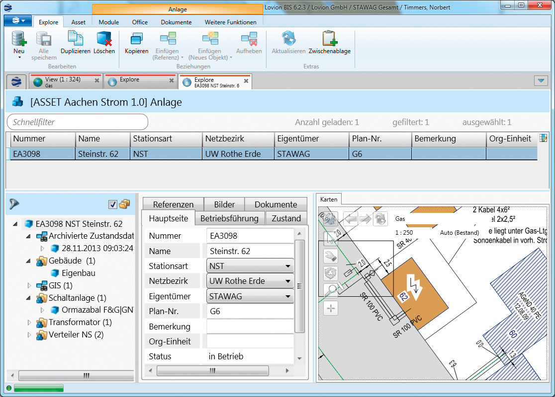Select the map pointer tool
This screenshot has height=397, width=555.
click(331, 238)
